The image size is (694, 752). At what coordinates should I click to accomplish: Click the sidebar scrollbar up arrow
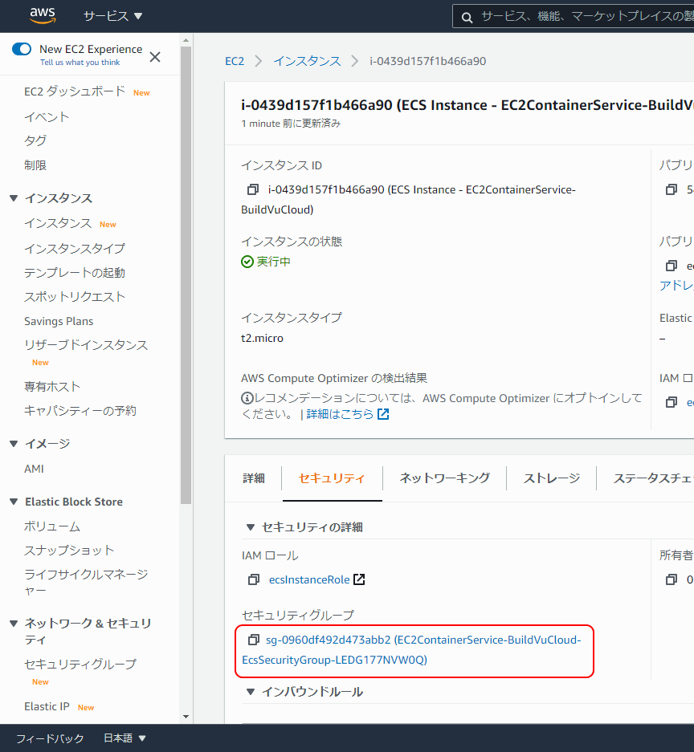186,41
